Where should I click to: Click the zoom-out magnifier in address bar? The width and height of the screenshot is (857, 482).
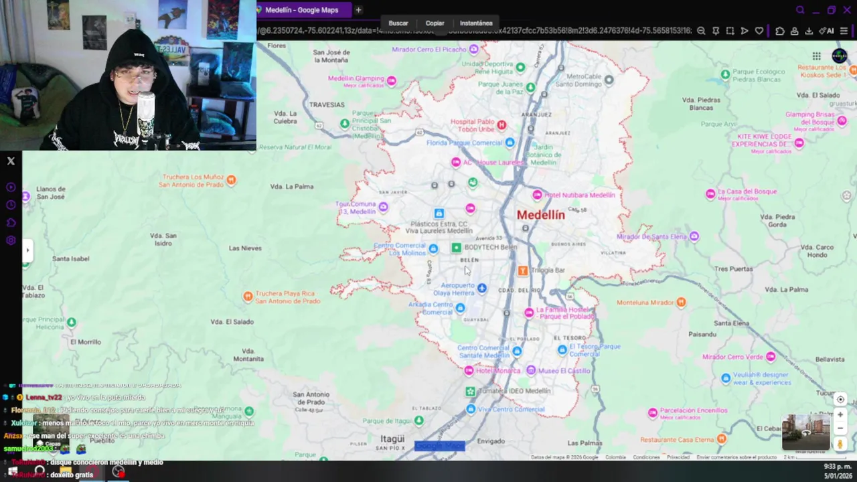pyautogui.click(x=701, y=31)
